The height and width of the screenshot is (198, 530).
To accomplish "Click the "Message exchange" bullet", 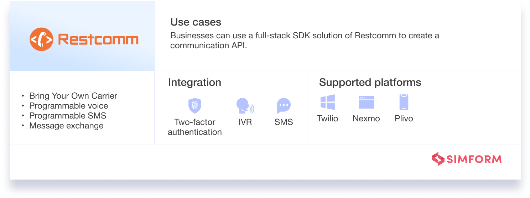I will [66, 126].
